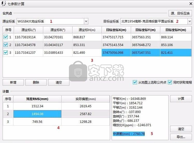Select cell 37475317.715
194x143 pixels.
[x=116, y=37]
